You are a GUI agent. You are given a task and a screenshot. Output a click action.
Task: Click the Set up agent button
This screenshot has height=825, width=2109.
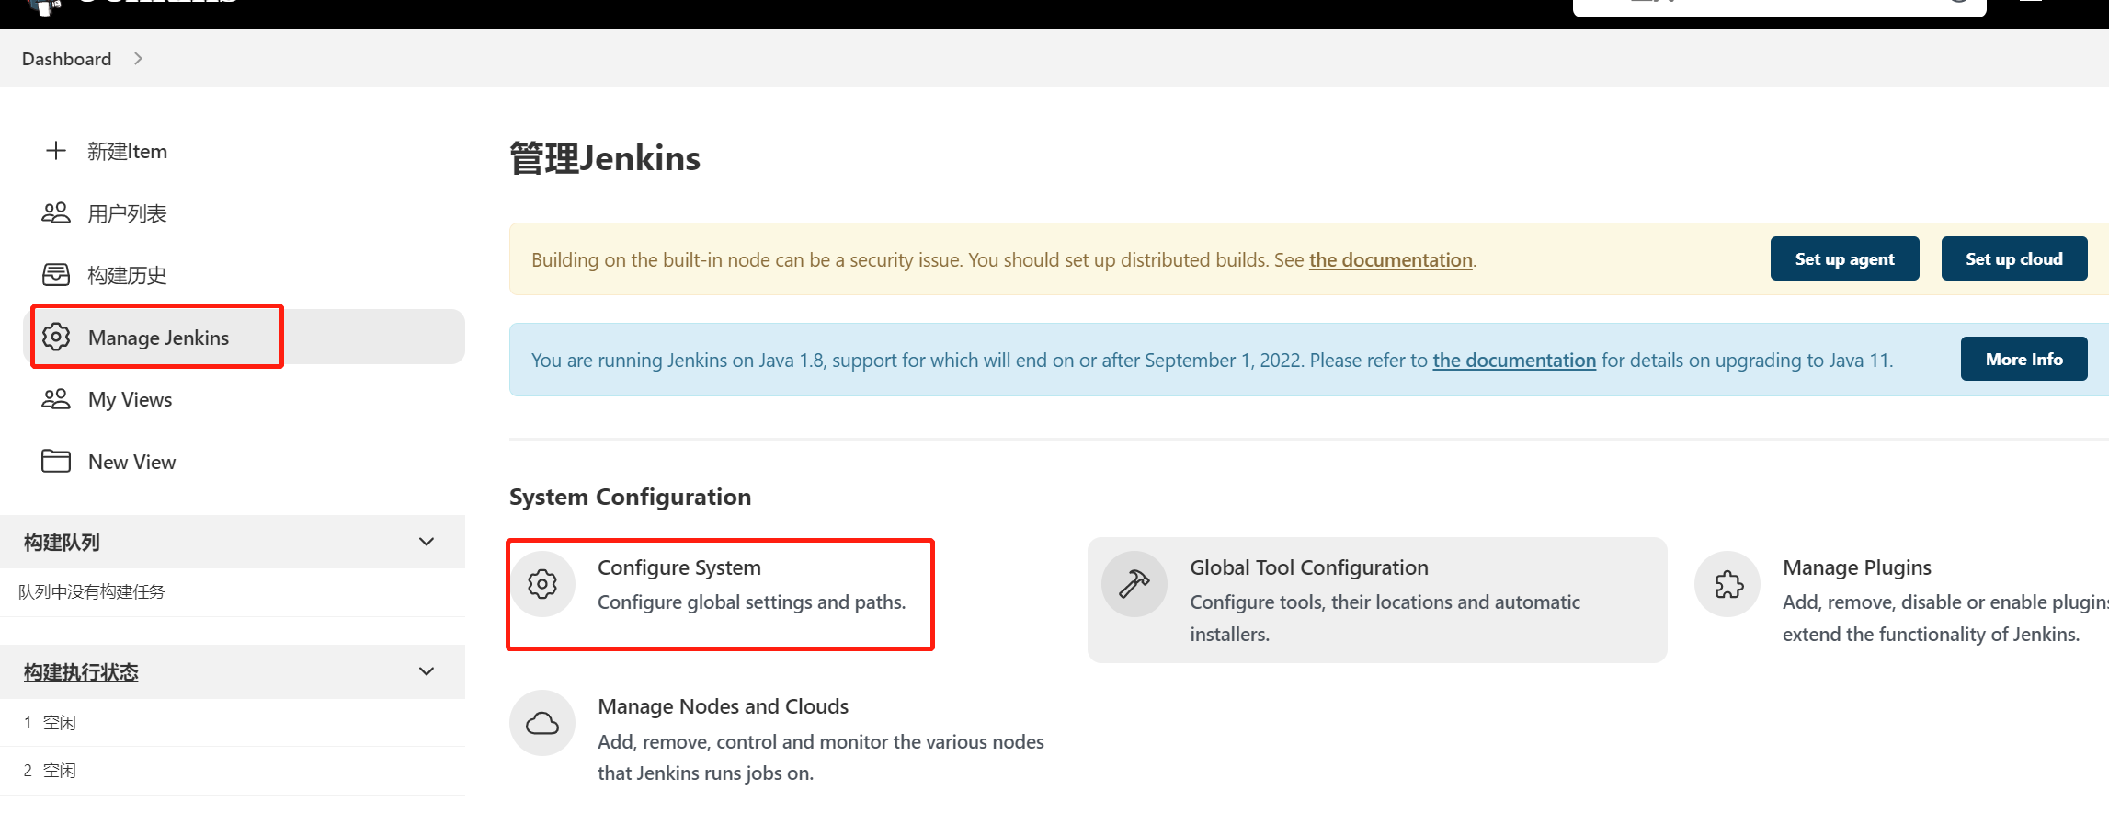click(x=1844, y=259)
